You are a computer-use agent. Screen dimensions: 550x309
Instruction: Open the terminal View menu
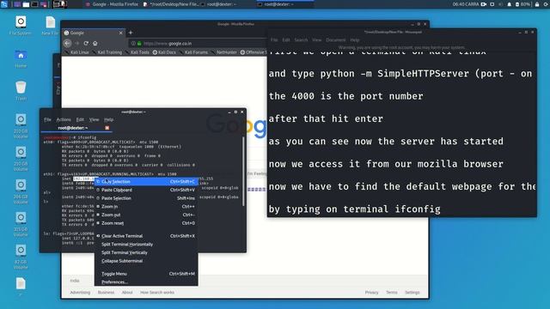pyautogui.click(x=94, y=119)
